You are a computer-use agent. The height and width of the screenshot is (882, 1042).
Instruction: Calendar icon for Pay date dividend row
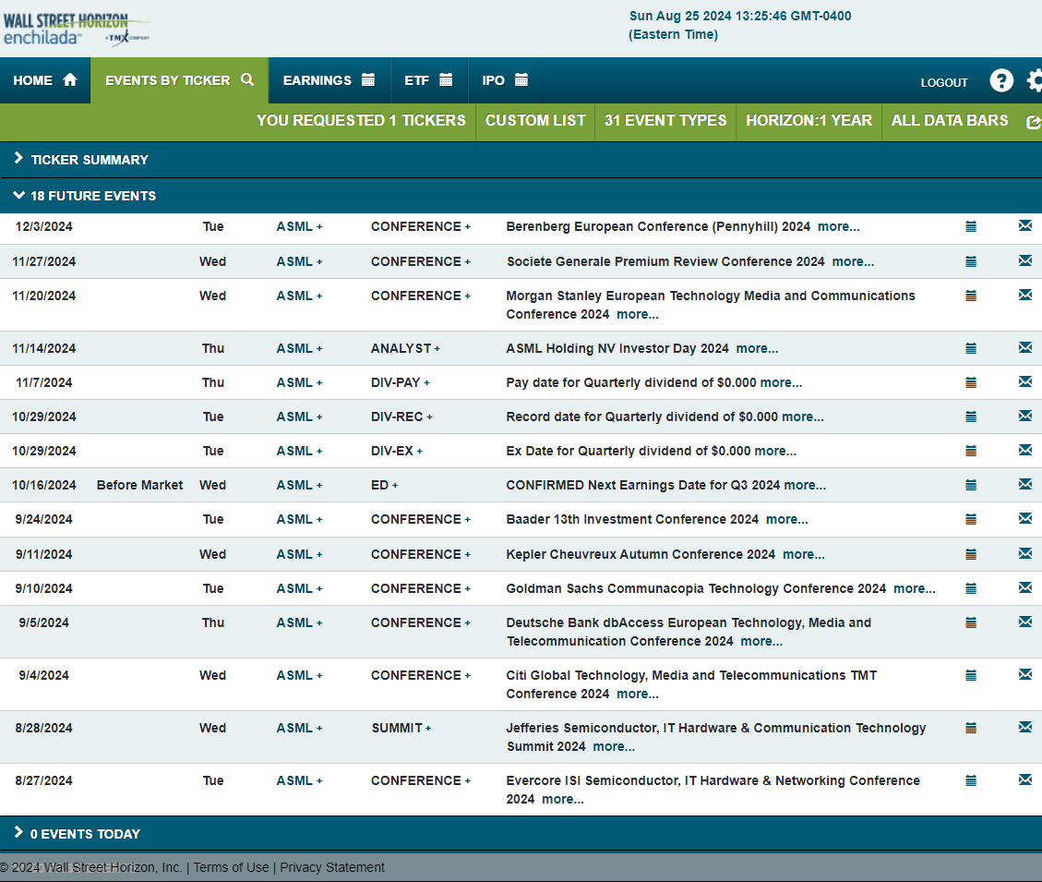[971, 382]
